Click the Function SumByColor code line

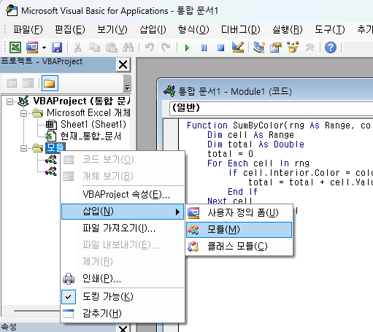pos(279,126)
